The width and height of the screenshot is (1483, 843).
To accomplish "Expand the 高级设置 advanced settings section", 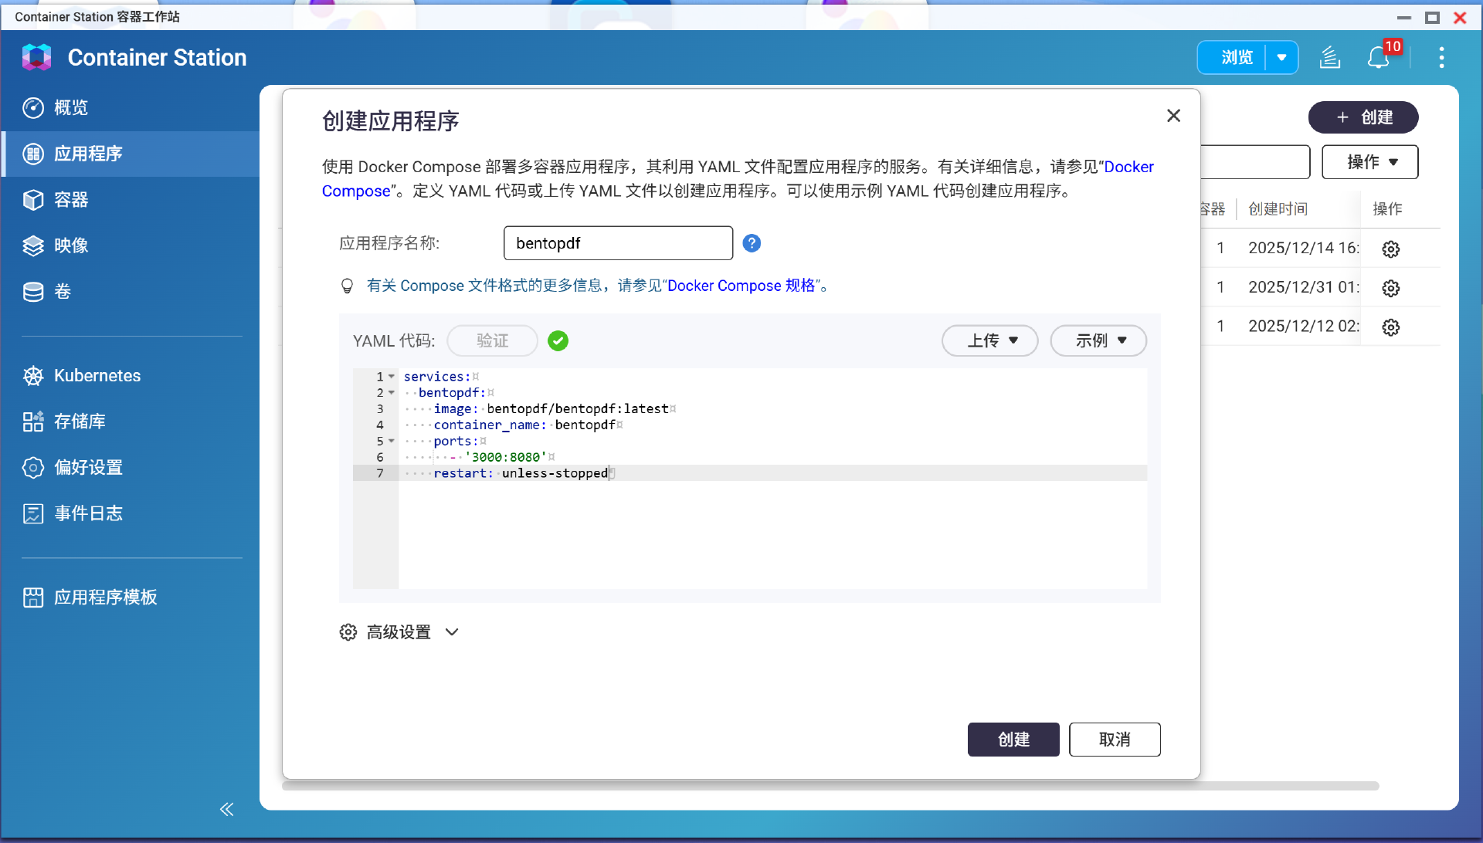I will (399, 631).
